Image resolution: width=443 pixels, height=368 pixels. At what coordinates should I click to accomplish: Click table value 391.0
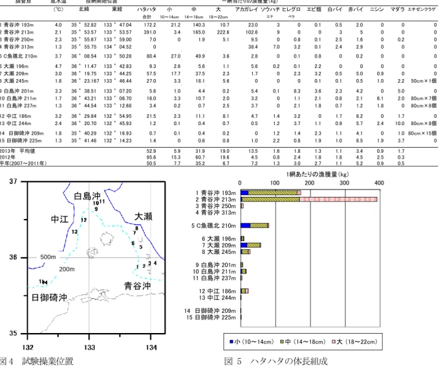click(150, 32)
